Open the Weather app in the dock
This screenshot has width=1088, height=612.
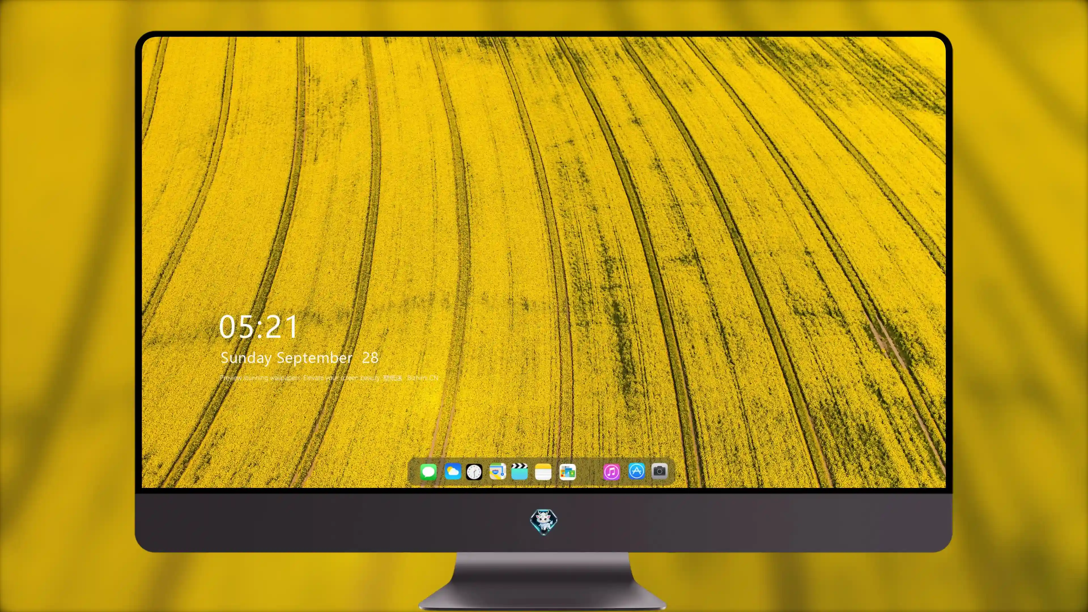[453, 471]
